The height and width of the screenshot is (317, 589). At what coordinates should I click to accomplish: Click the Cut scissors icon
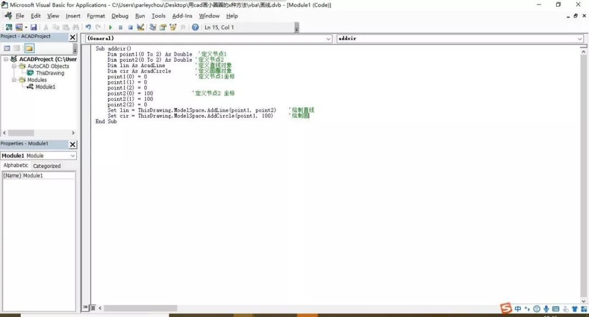coord(46,27)
